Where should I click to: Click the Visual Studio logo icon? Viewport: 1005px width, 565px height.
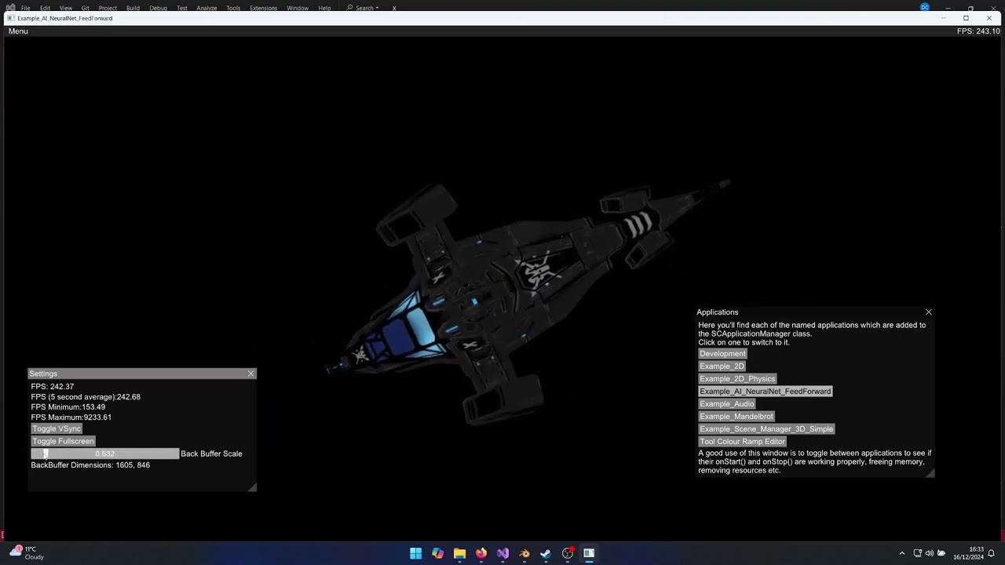point(9,8)
